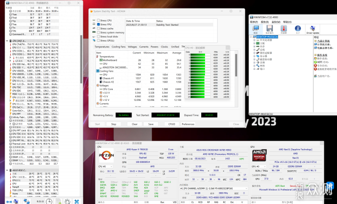Click the green UEFI boot checkmark icon
This screenshot has height=204, width=337.
point(315,62)
